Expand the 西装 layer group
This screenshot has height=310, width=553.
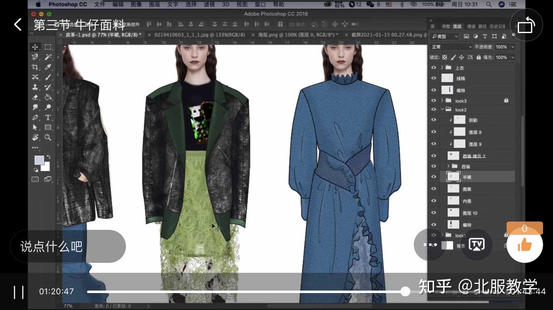coord(448,166)
